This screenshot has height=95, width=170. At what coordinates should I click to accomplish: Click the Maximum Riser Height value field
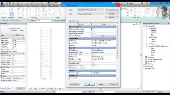pyautogui.click(x=104, y=29)
